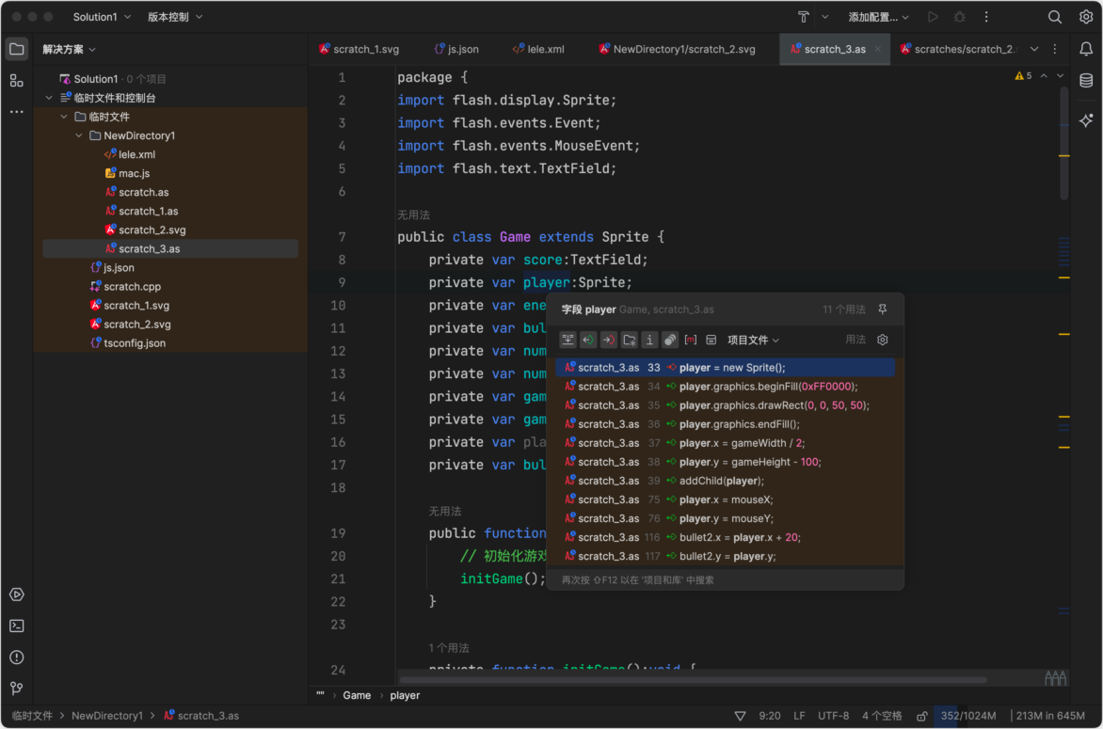The height and width of the screenshot is (729, 1103).
Task: Switch to NewDirectory1/scratch_2.svg tab
Action: tap(677, 49)
